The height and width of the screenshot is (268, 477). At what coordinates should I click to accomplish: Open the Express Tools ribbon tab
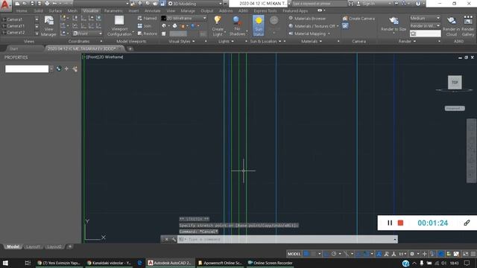pyautogui.click(x=265, y=10)
